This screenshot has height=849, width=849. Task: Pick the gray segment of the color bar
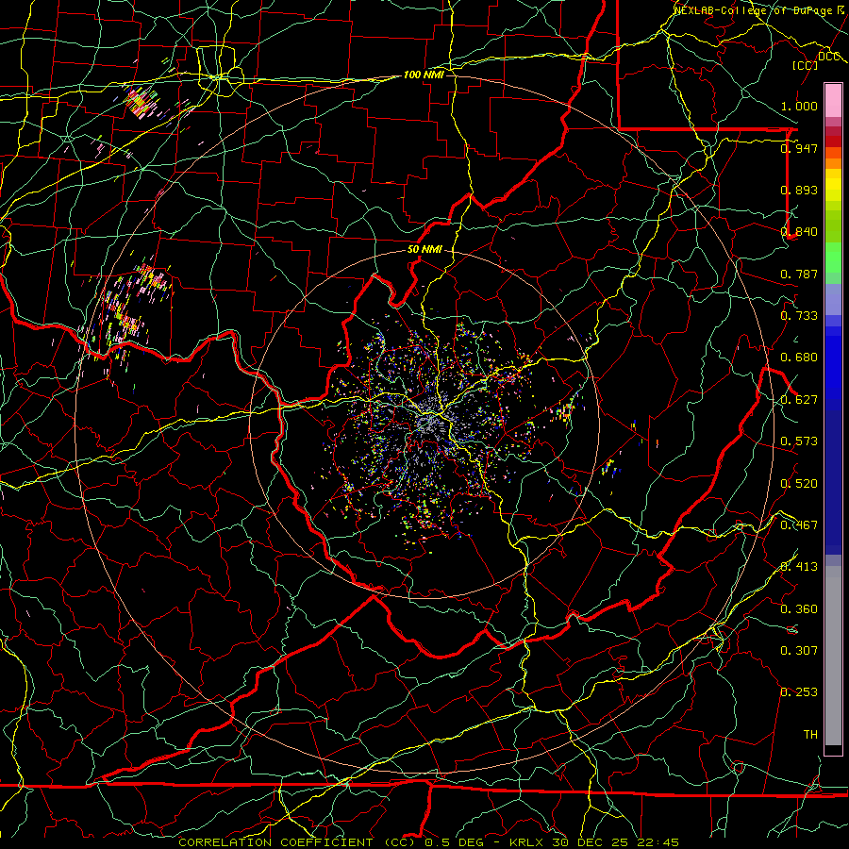click(833, 656)
